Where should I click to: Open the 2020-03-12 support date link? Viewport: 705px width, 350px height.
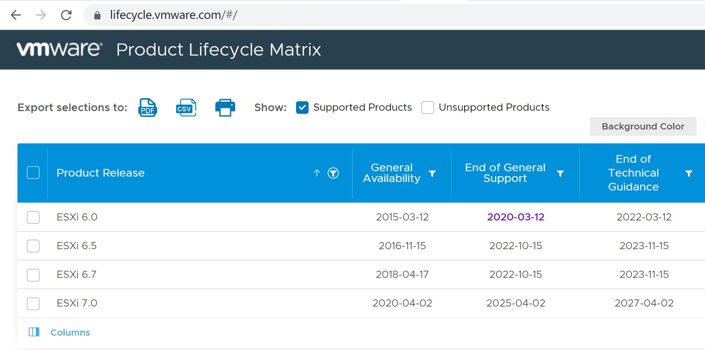coord(516,217)
